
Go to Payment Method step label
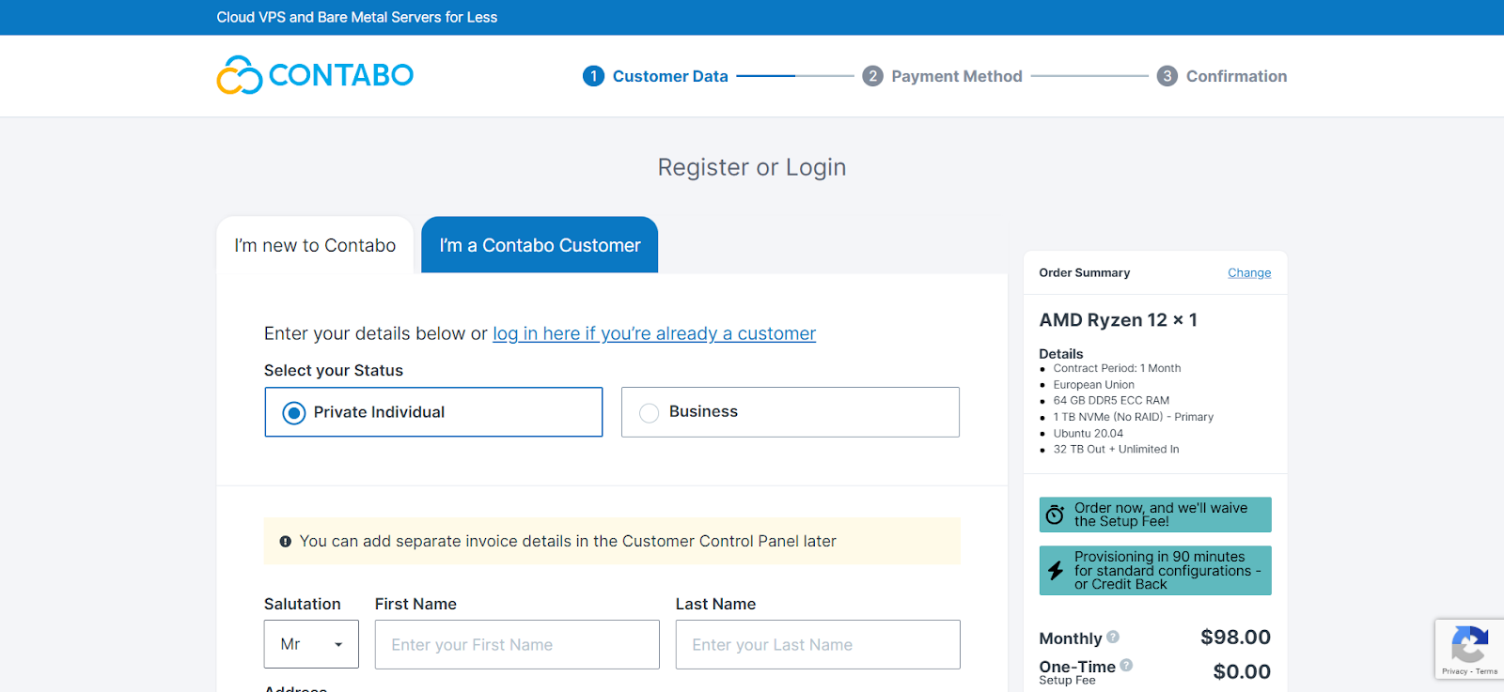coord(957,76)
